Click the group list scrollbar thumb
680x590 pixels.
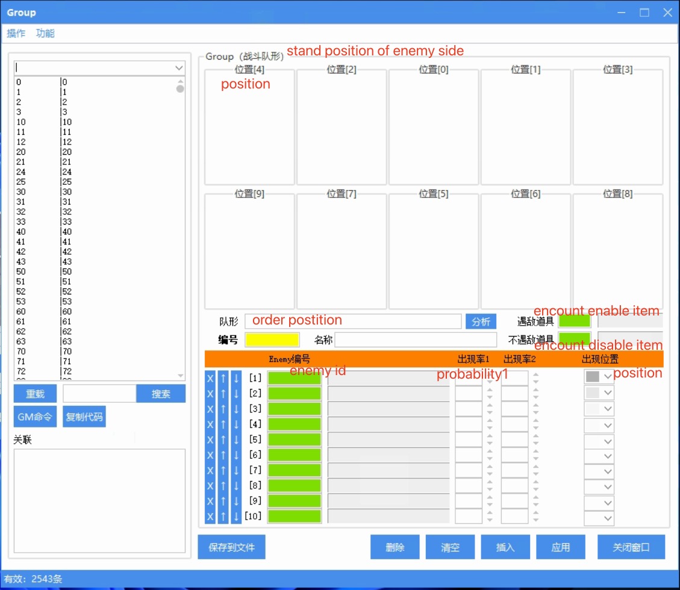tap(181, 89)
